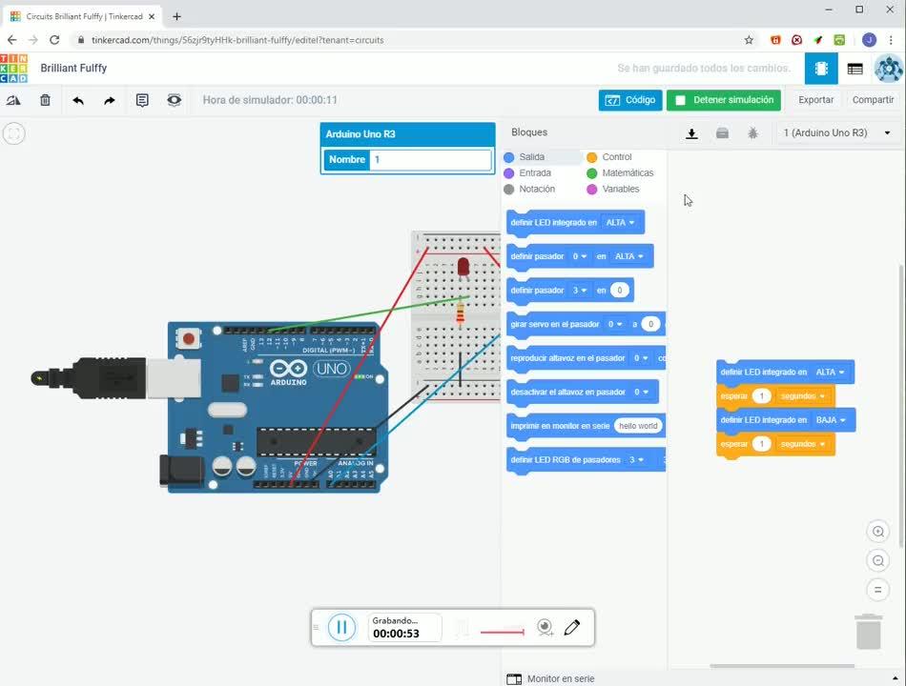Image resolution: width=906 pixels, height=686 pixels.
Task: Open pin 3 dropdown in definir pasador block
Action: pyautogui.click(x=580, y=291)
